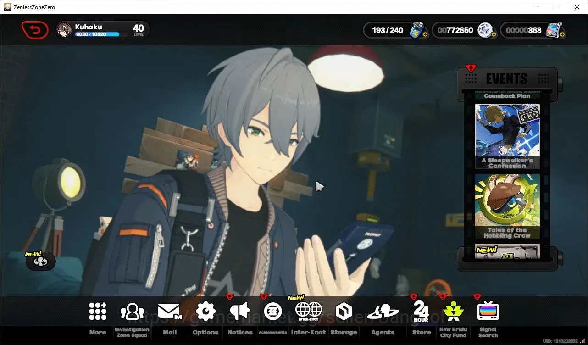The height and width of the screenshot is (345, 588).
Task: Select A Sleepwalker's Confession event
Action: pyautogui.click(x=507, y=136)
